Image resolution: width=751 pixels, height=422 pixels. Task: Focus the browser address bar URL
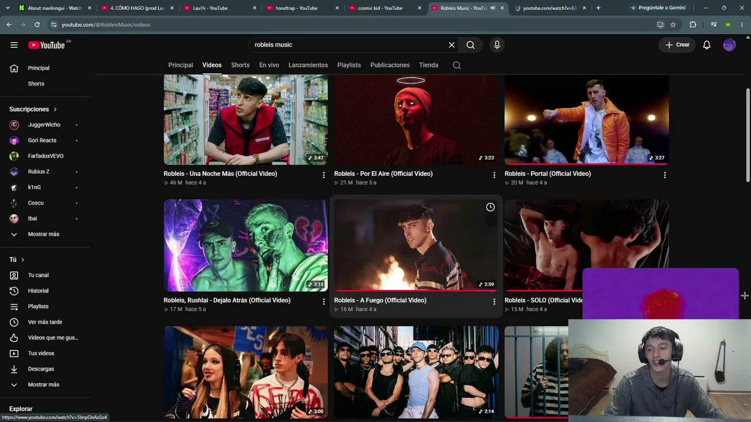coord(106,25)
